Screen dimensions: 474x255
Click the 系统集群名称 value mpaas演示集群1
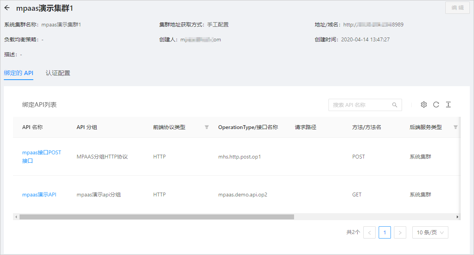[61, 25]
